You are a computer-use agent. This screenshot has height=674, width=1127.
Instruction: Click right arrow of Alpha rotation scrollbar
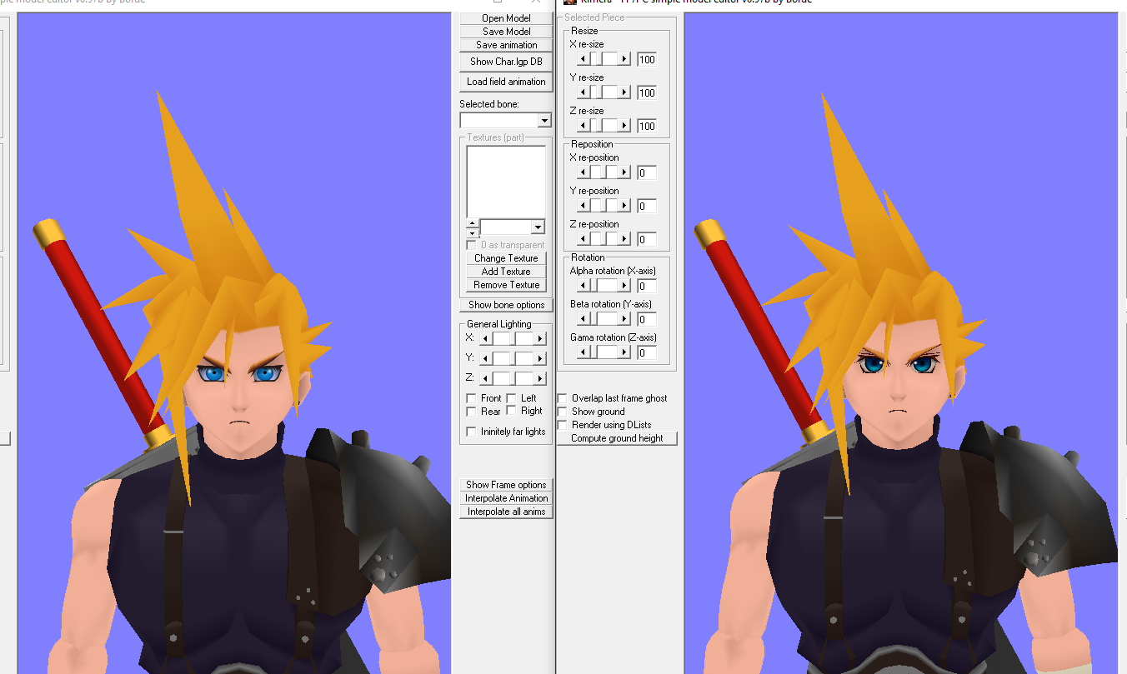pos(624,286)
